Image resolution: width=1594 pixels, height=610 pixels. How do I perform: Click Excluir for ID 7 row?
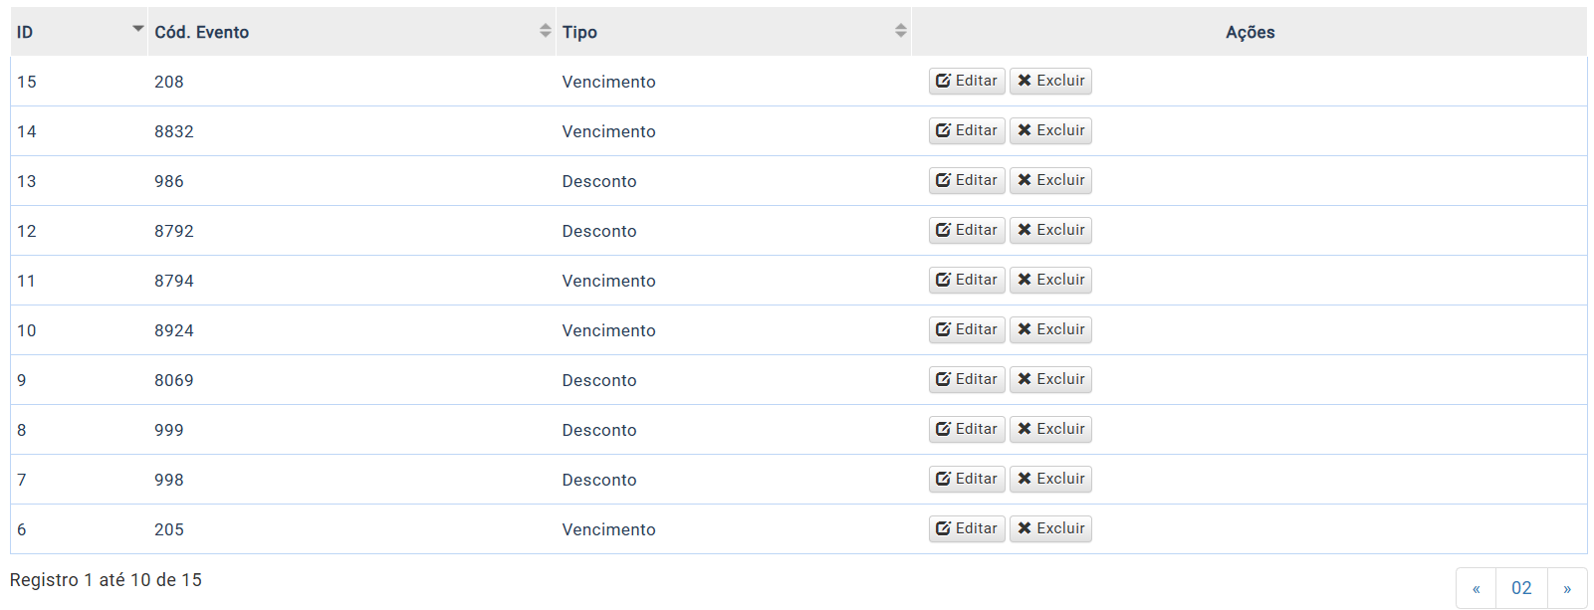pos(1050,479)
